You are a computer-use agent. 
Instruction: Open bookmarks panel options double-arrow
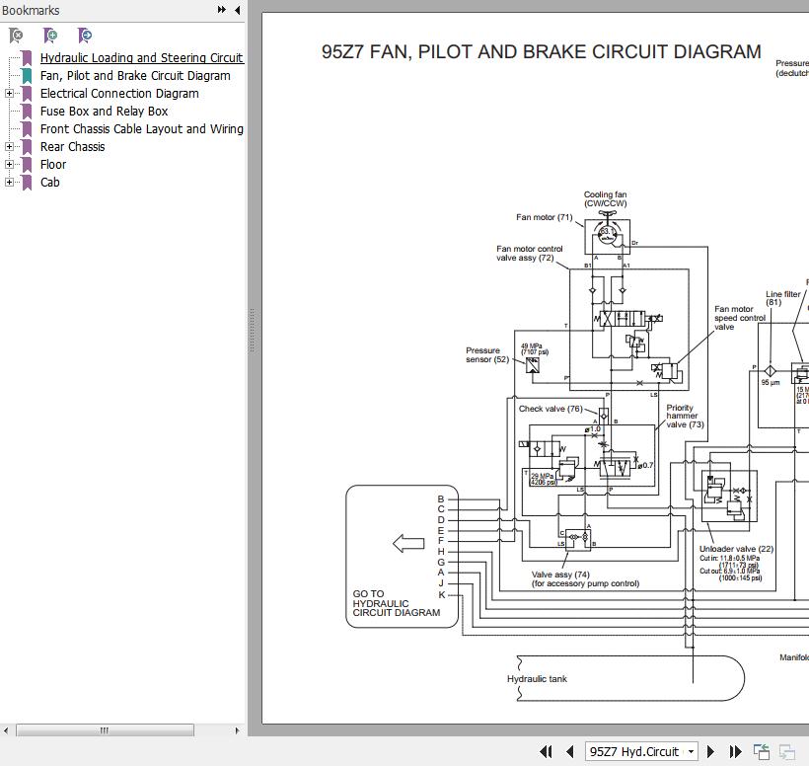point(222,10)
